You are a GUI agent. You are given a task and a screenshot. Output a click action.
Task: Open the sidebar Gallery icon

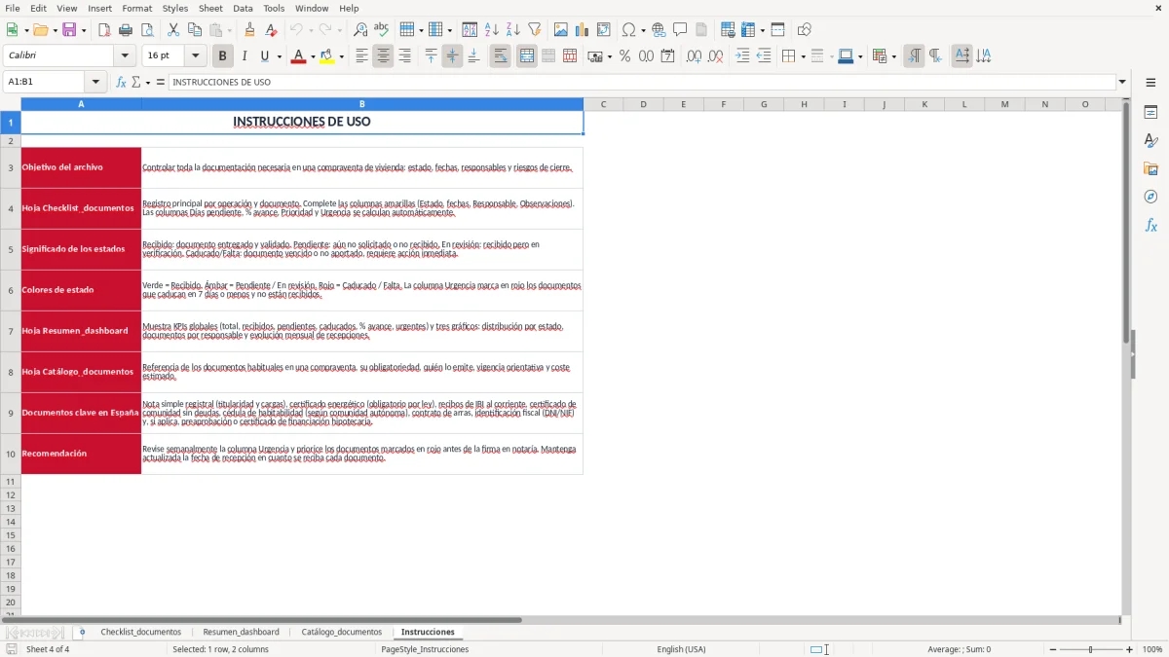click(x=1150, y=168)
